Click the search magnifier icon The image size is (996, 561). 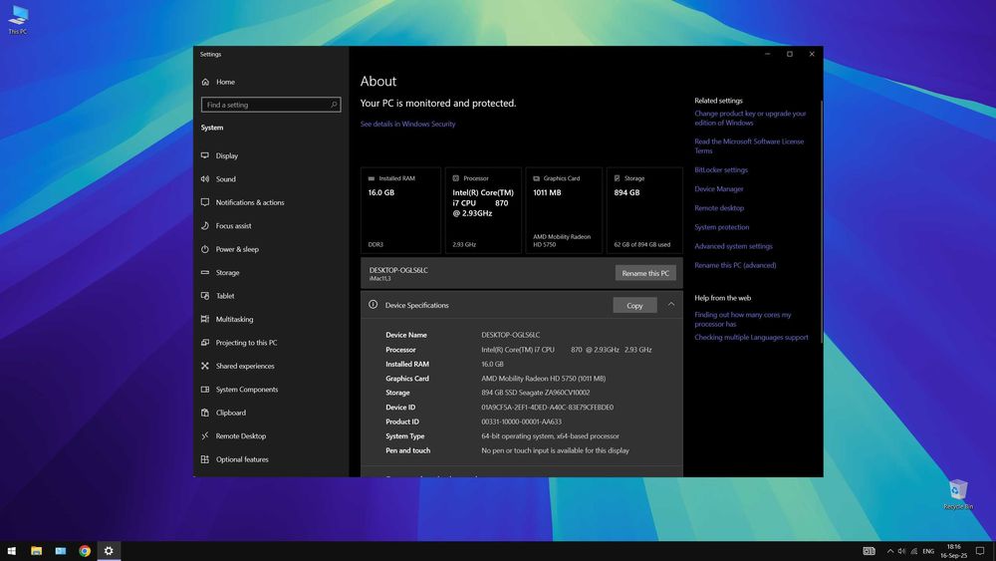(334, 105)
